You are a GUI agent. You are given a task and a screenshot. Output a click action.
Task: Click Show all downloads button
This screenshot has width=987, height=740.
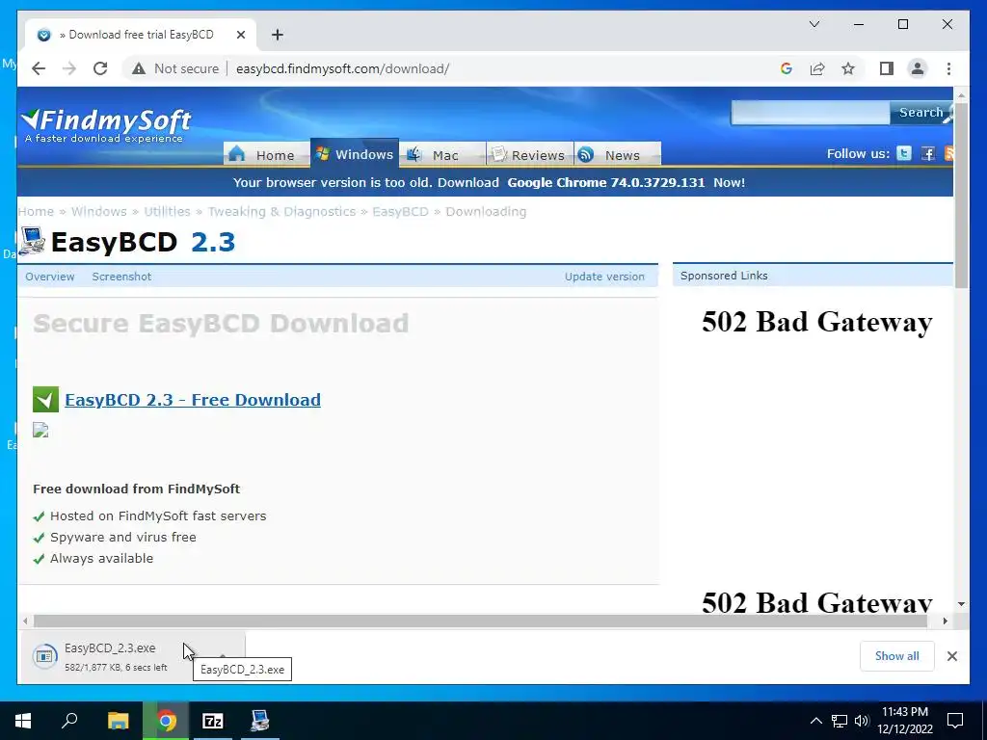(x=897, y=656)
